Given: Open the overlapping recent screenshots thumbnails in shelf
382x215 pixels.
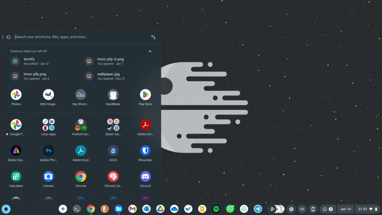Looking at the screenshot, I should 276,209.
